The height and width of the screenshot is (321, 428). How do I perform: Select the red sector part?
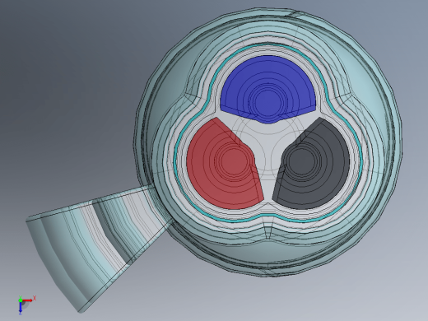[x=224, y=165]
